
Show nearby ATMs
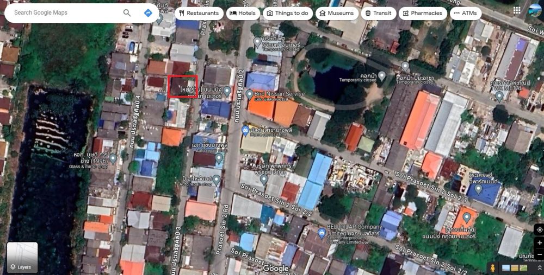tap(465, 13)
